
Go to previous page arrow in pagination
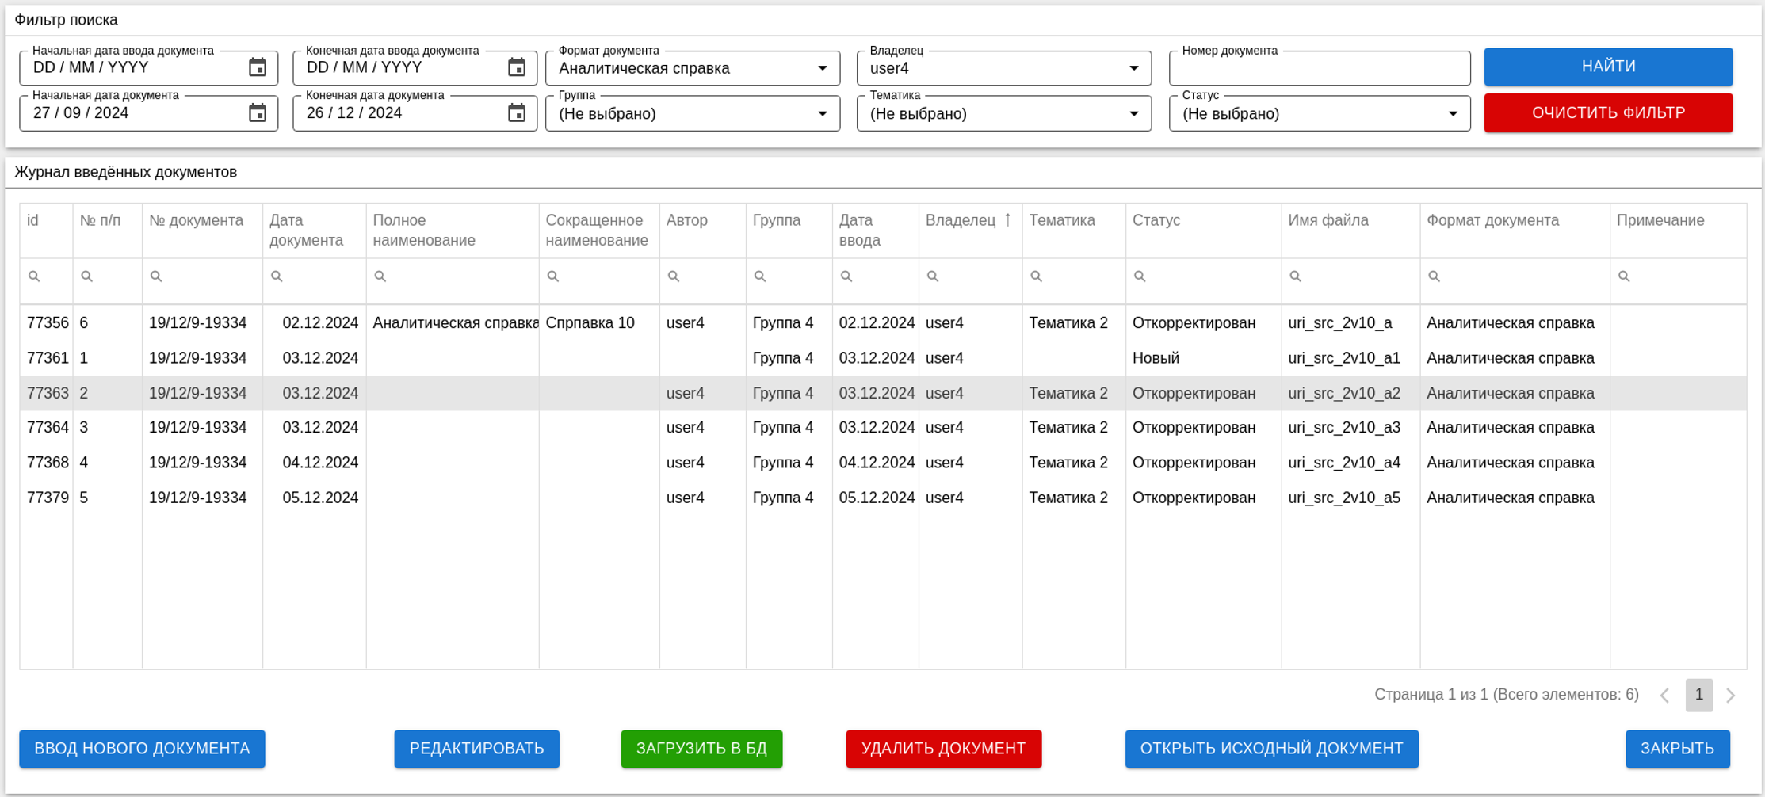coord(1664,696)
